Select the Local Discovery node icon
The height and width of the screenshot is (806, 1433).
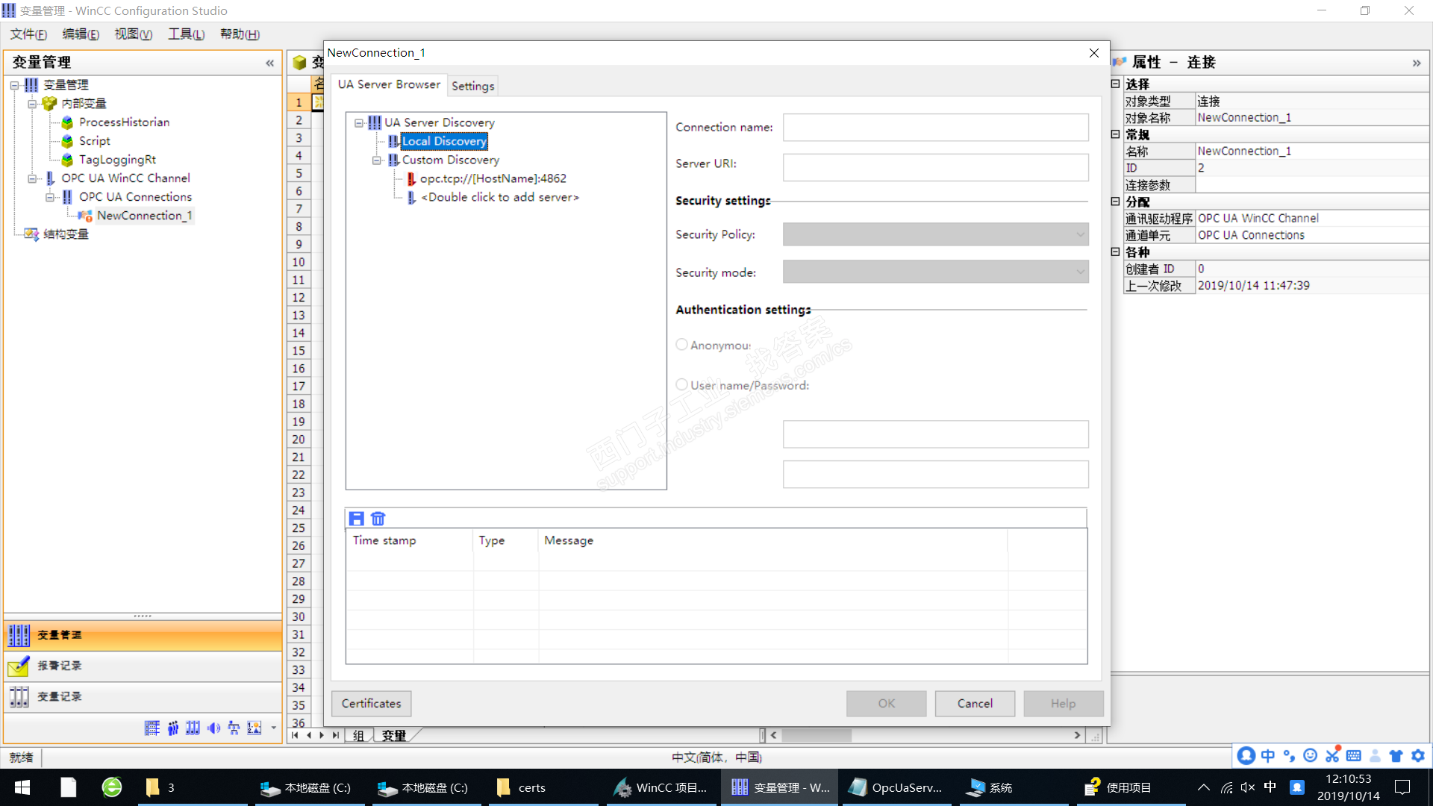tap(393, 141)
